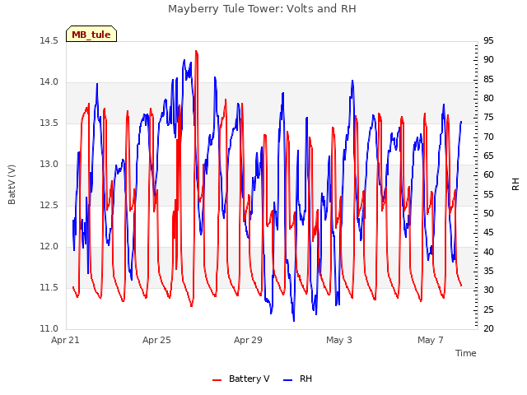Viewport: 527px width, 395px height.
Task: Click the red Battery V legend swatch
Action: pos(217,380)
